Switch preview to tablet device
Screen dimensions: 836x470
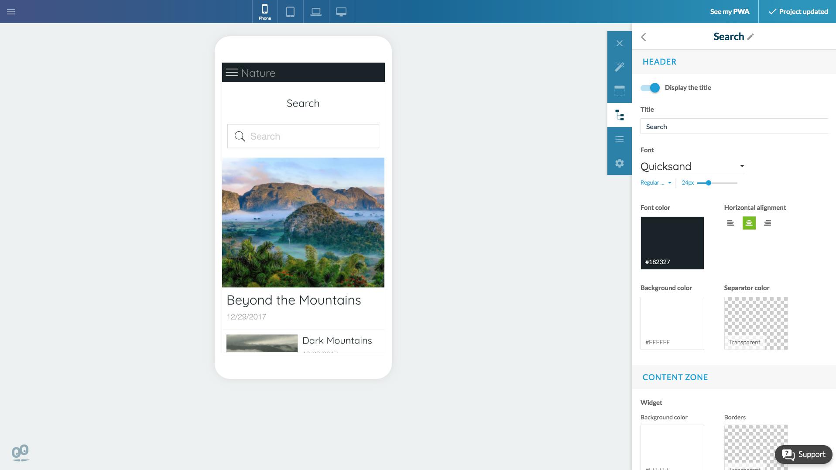tap(290, 12)
